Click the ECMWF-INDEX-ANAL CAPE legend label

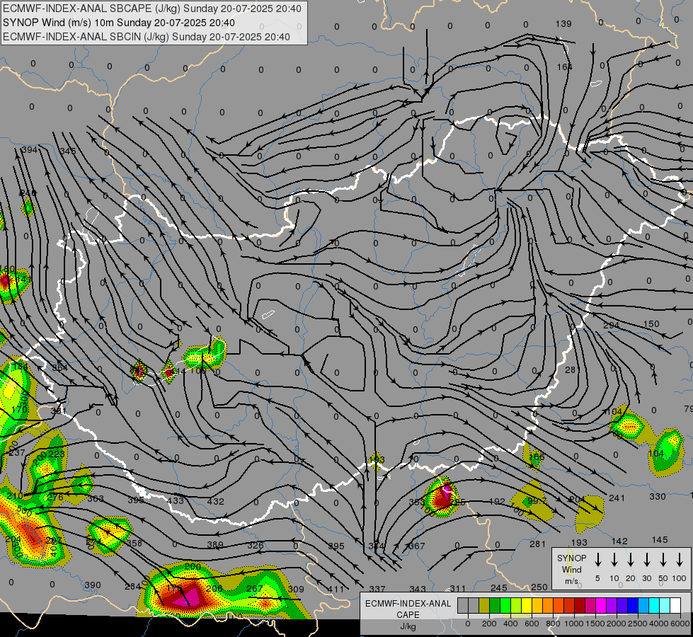pos(408,609)
